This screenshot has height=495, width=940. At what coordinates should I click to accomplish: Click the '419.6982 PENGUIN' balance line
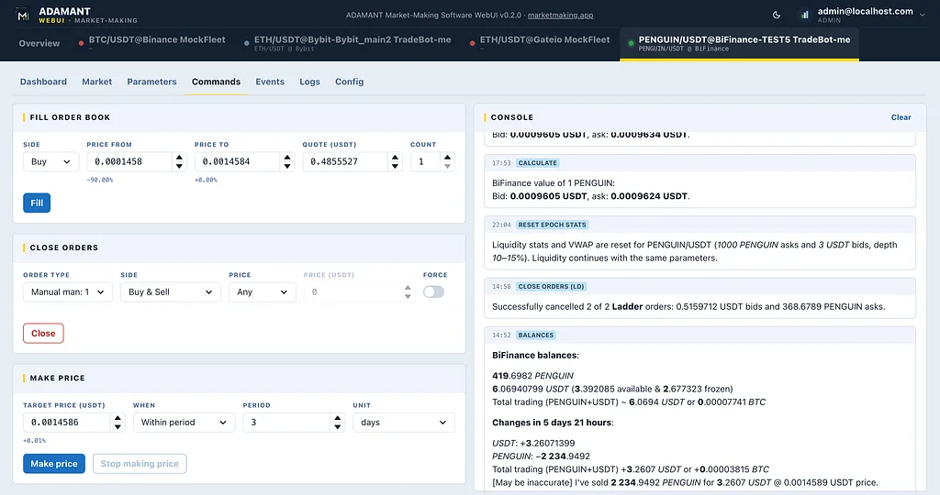[x=533, y=376]
